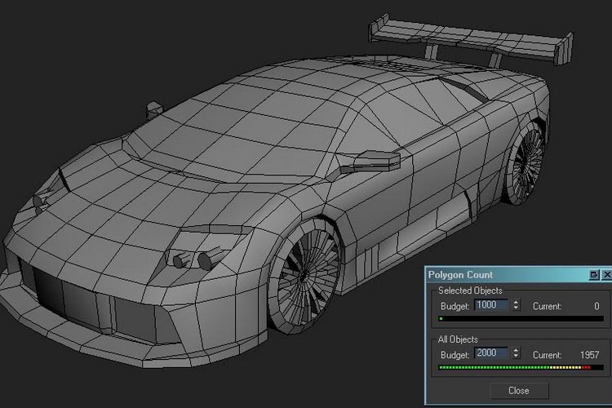Click the Selected Objects current value 0
Screen dimensions: 612x408
pyautogui.click(x=596, y=306)
